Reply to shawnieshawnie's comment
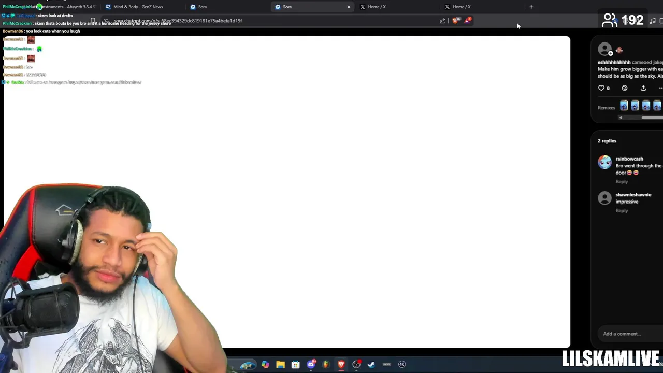Screen dimensions: 663x373 tap(622, 211)
